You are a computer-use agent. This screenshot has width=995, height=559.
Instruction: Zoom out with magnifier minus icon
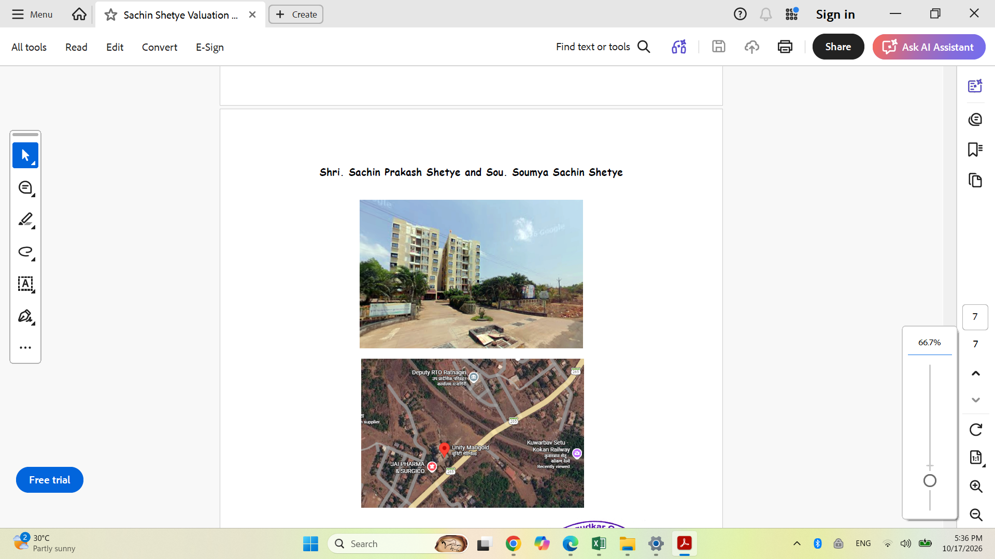[976, 514]
